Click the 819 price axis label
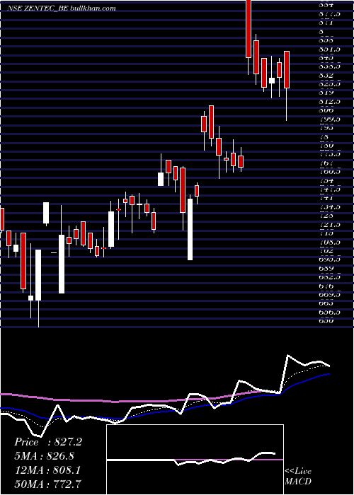This screenshot has height=495, width=354. (x=327, y=93)
